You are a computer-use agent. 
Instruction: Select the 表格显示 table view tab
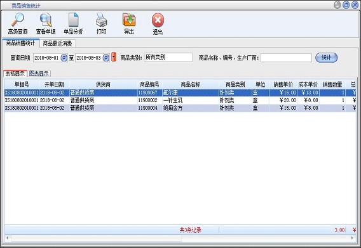[x=15, y=74]
